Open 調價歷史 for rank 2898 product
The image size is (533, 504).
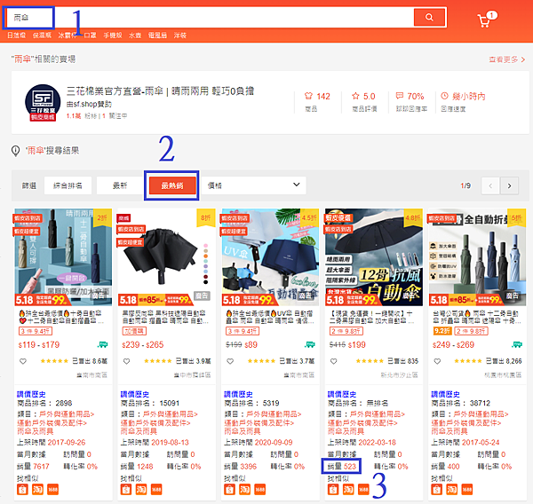coord(31,394)
